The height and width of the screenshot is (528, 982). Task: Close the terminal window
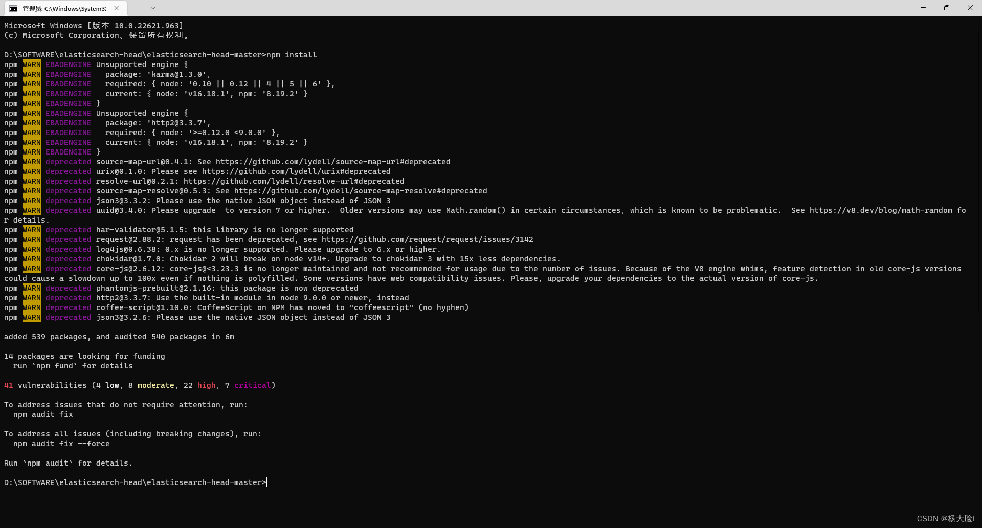[x=970, y=8]
